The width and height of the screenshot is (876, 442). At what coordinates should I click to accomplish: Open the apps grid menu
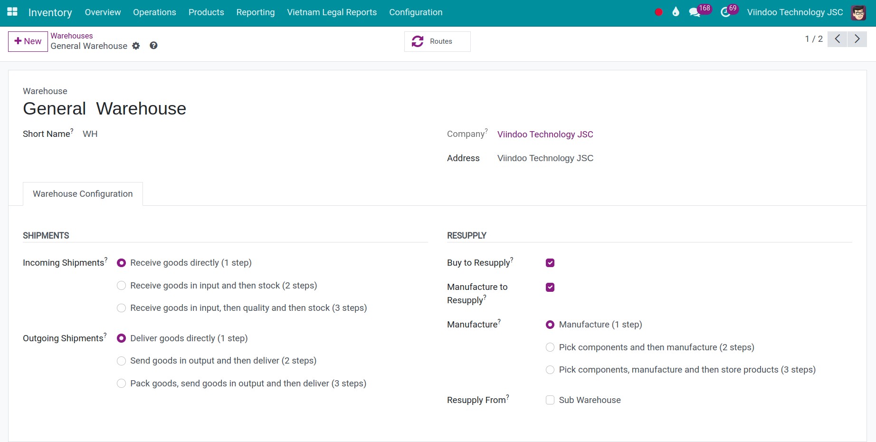pyautogui.click(x=12, y=11)
